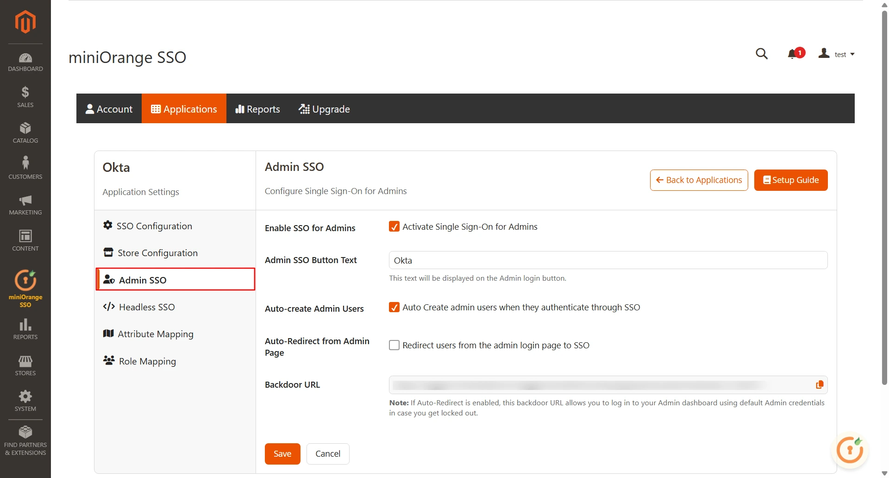Disable Auto Create admin users checkbox
Image resolution: width=889 pixels, height=478 pixels.
click(x=394, y=307)
